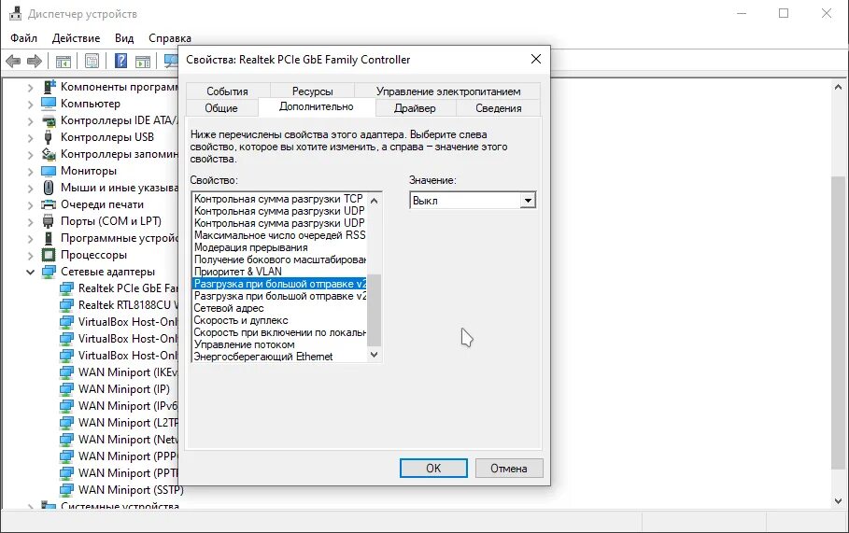Viewport: 849px width, 533px height.
Task: Select Контрольная сумма разгрузки TCP property
Action: pos(279,199)
